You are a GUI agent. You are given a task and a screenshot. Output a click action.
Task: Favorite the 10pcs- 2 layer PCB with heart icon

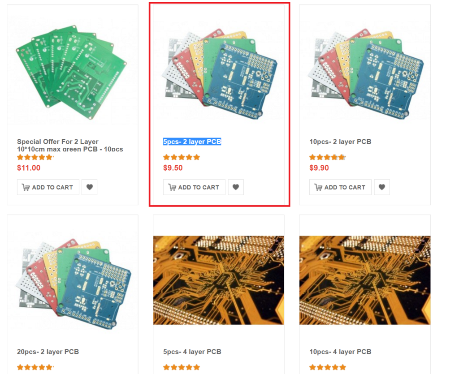click(x=382, y=187)
